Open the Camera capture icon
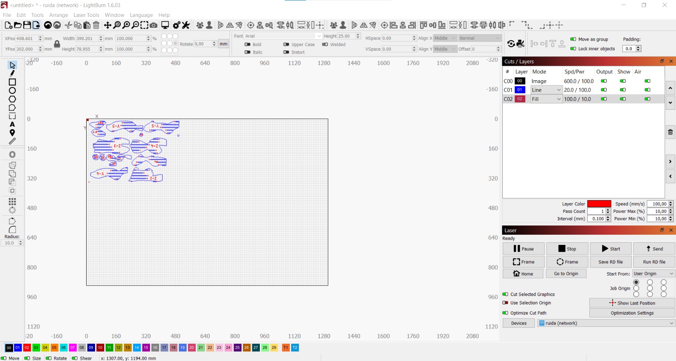The width and height of the screenshot is (676, 361). point(154,25)
